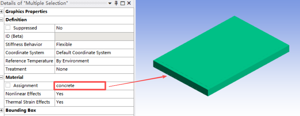Change the Stiffness Behavior value Flexible

94,45
